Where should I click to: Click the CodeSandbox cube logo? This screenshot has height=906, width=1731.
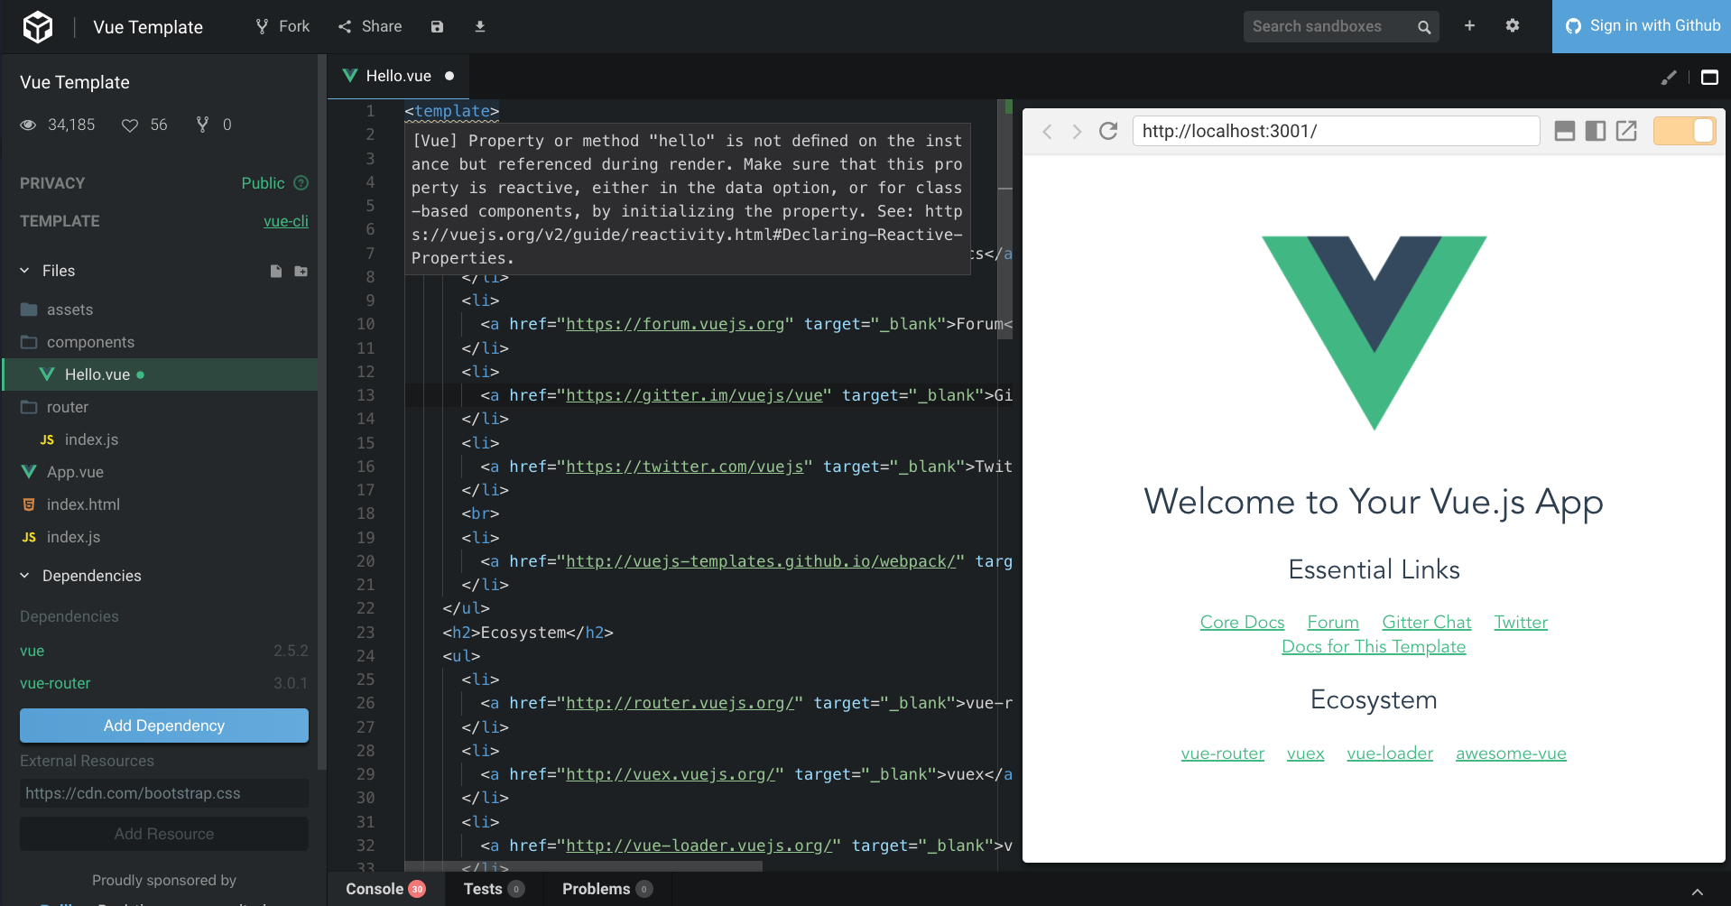(x=38, y=27)
